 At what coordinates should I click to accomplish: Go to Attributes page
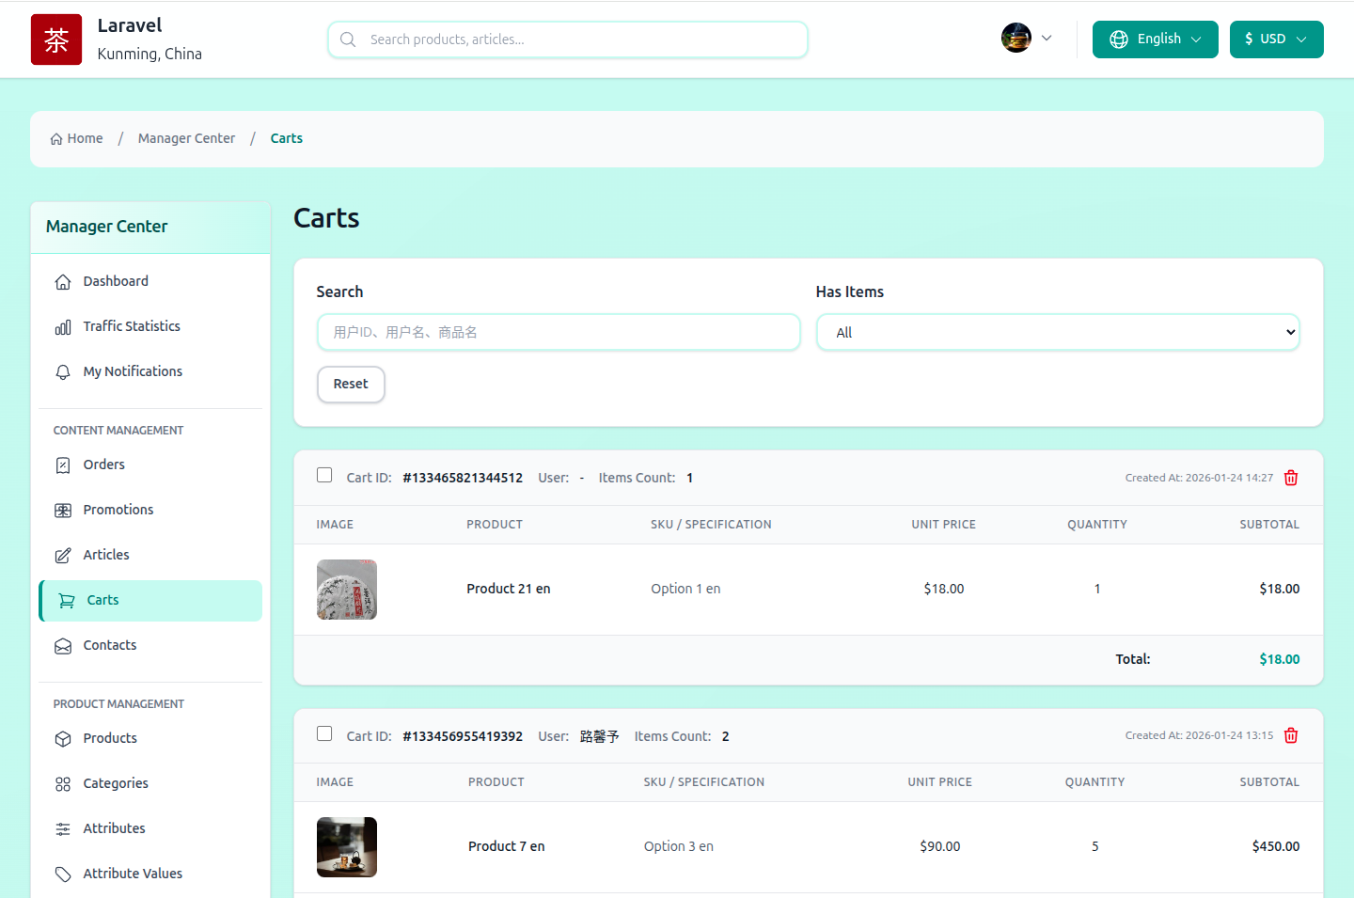pyautogui.click(x=150, y=828)
